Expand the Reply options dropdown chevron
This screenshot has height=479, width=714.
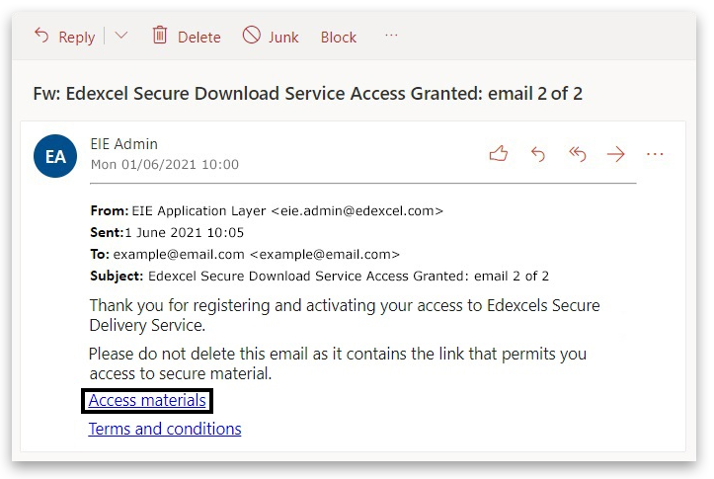pyautogui.click(x=121, y=36)
